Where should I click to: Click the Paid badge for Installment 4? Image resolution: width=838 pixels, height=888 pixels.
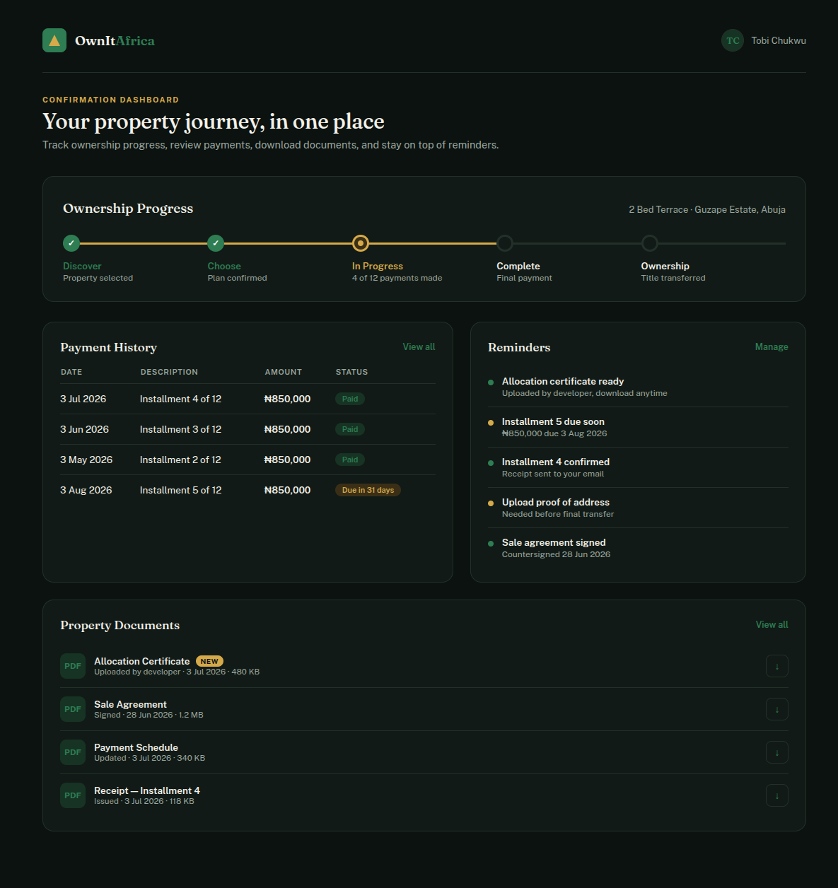click(350, 399)
